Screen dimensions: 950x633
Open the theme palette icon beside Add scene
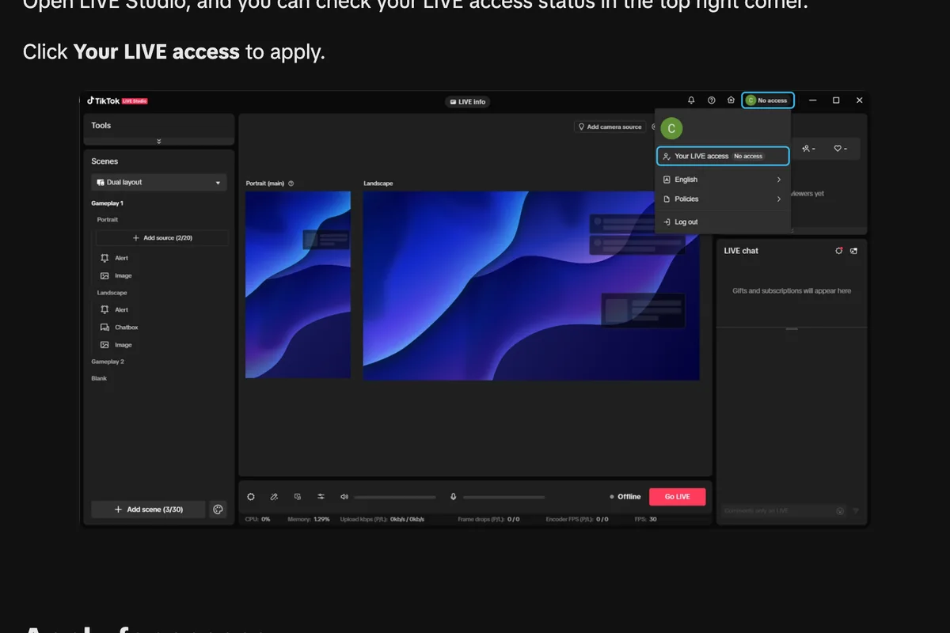click(x=218, y=510)
